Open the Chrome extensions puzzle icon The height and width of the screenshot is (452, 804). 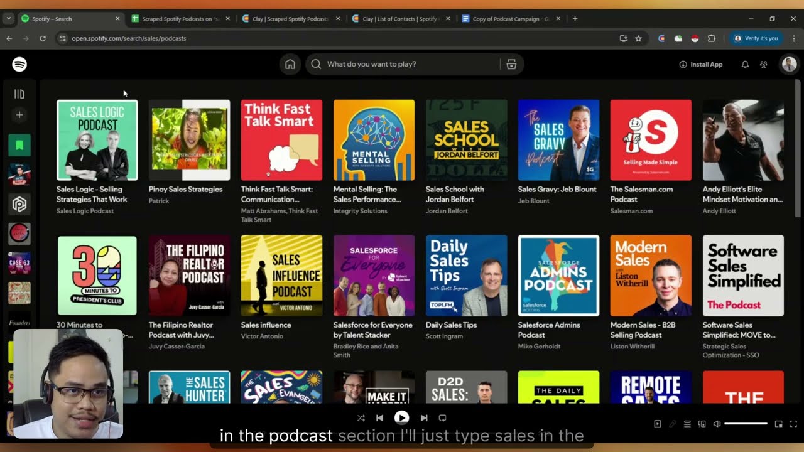(712, 38)
